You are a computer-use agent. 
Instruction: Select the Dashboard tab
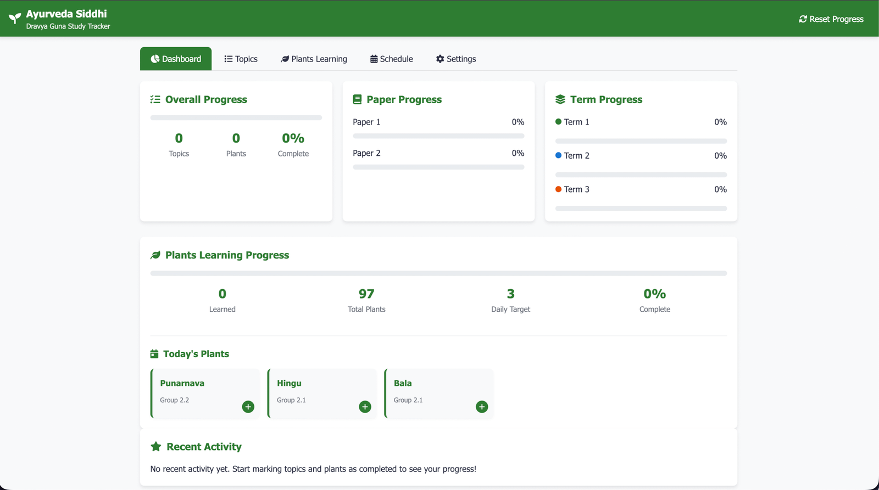click(176, 59)
